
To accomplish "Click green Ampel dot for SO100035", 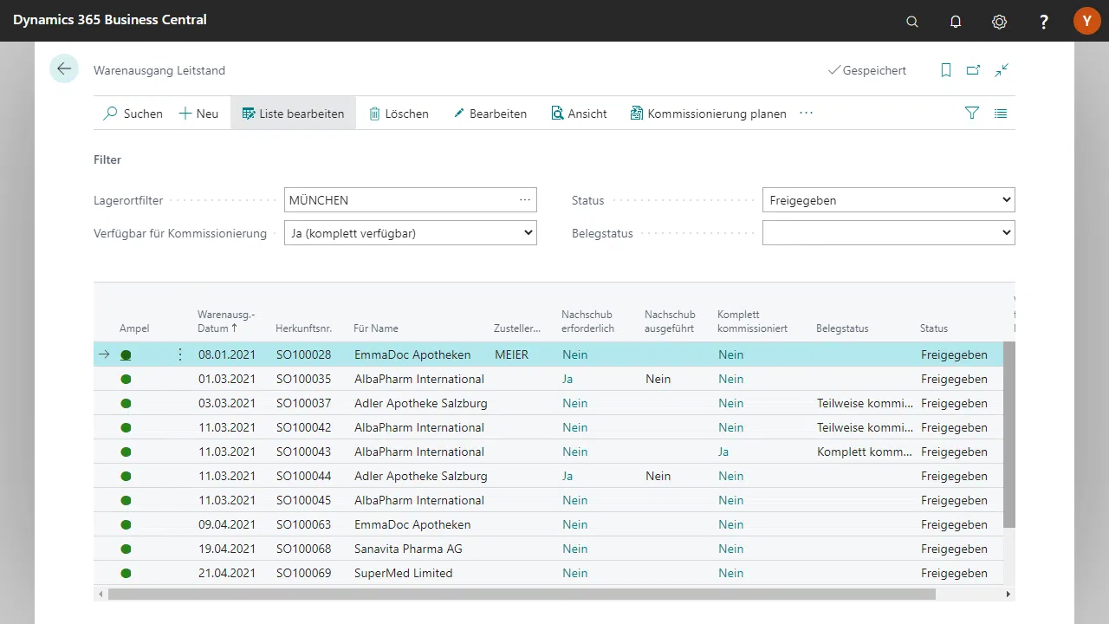I will pyautogui.click(x=126, y=379).
